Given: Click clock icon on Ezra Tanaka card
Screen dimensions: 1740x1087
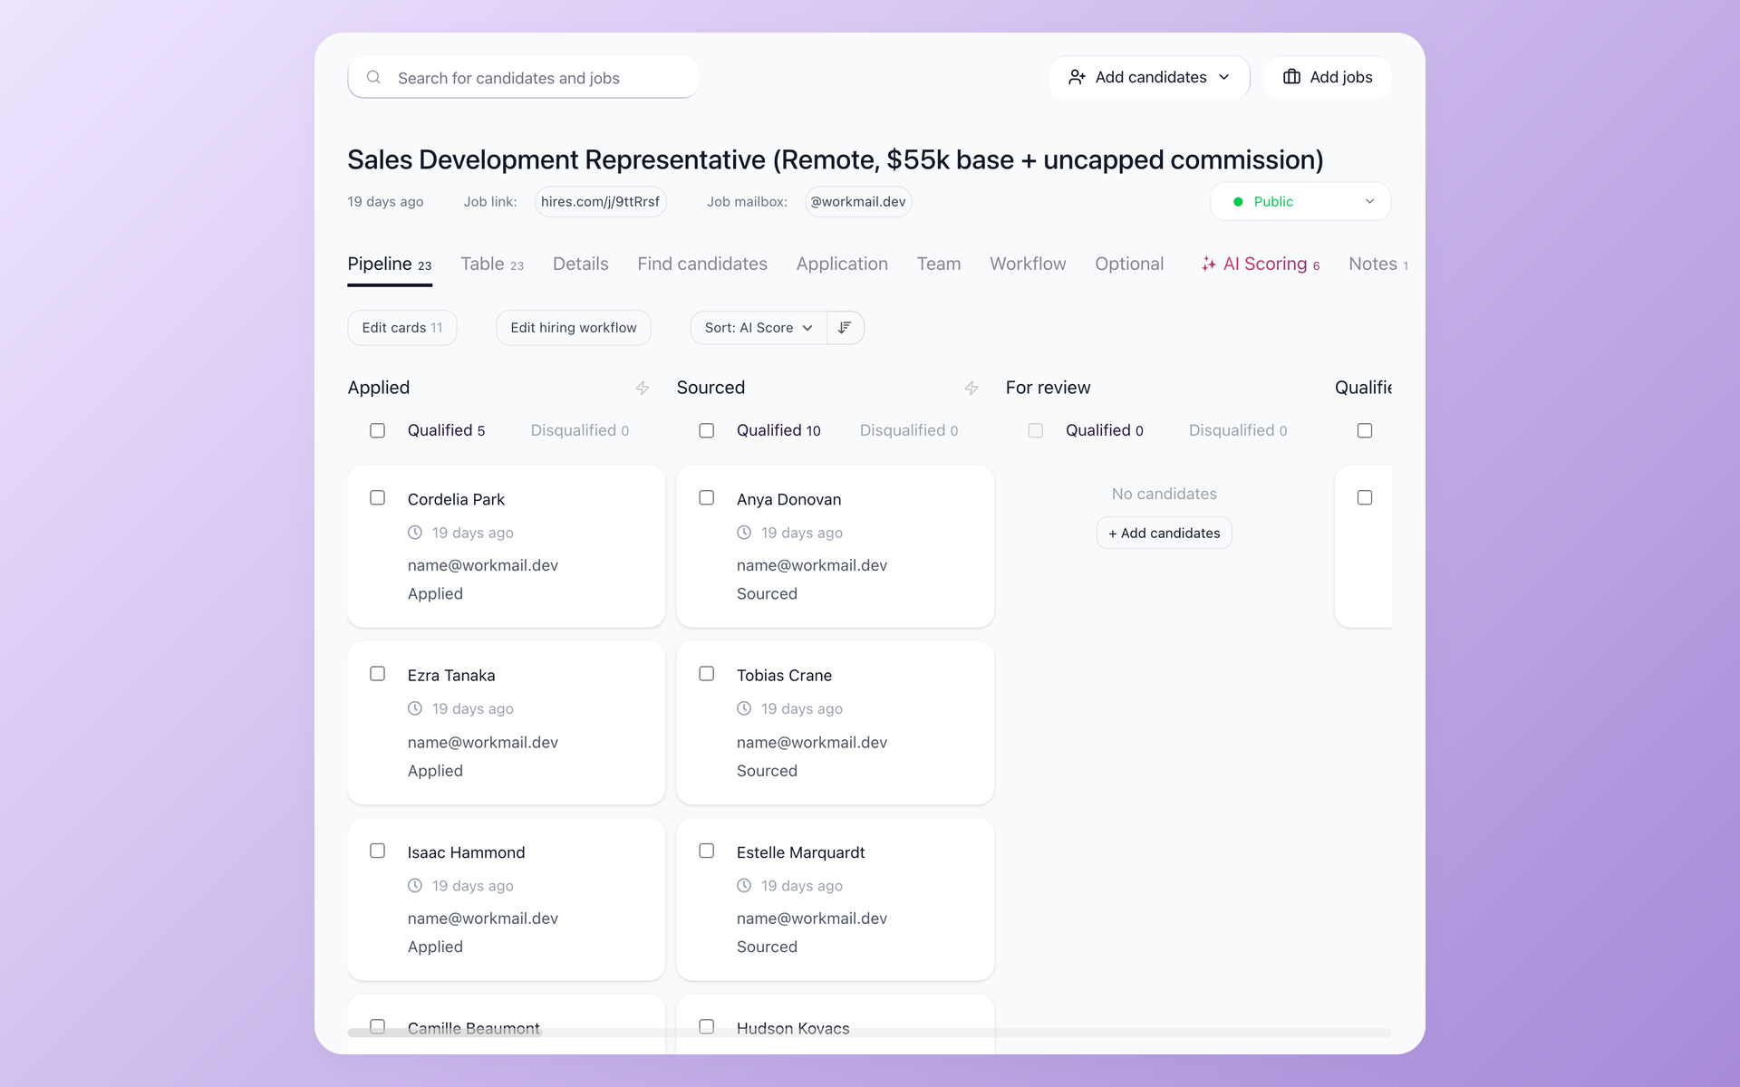Looking at the screenshot, I should [x=415, y=708].
